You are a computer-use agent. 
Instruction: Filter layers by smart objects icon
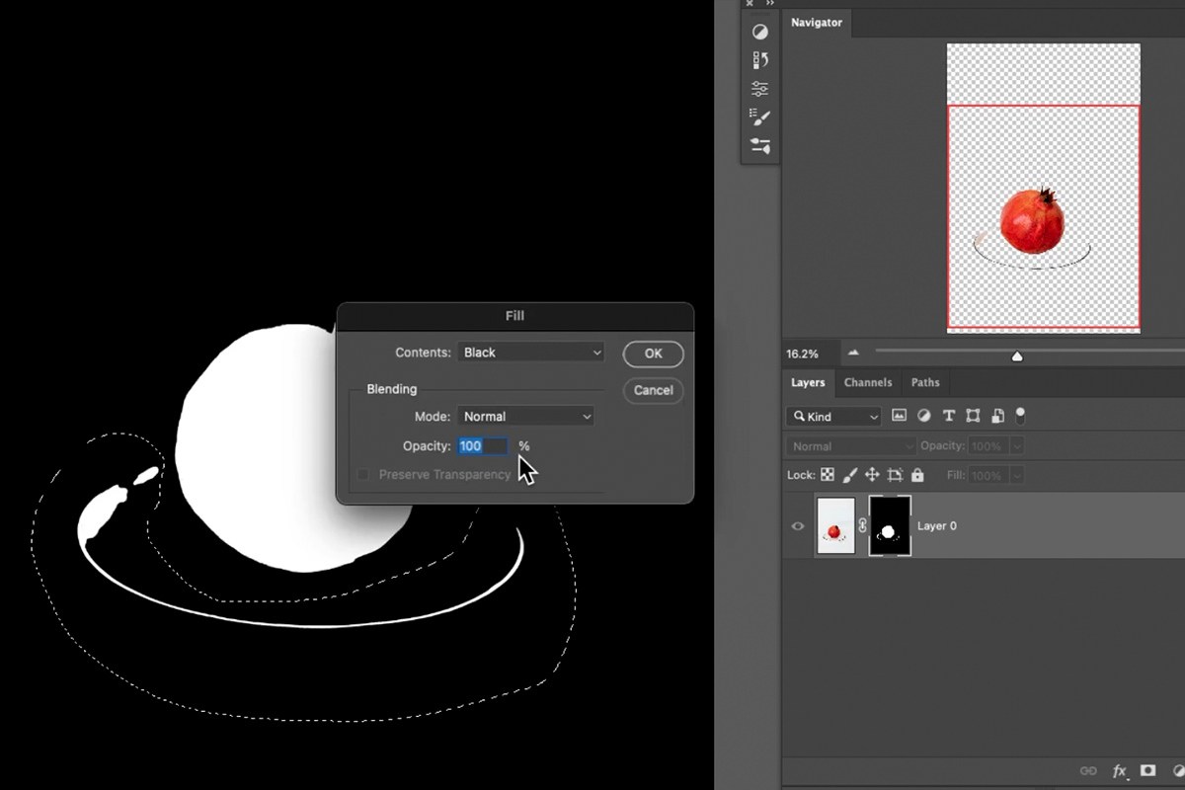(997, 416)
